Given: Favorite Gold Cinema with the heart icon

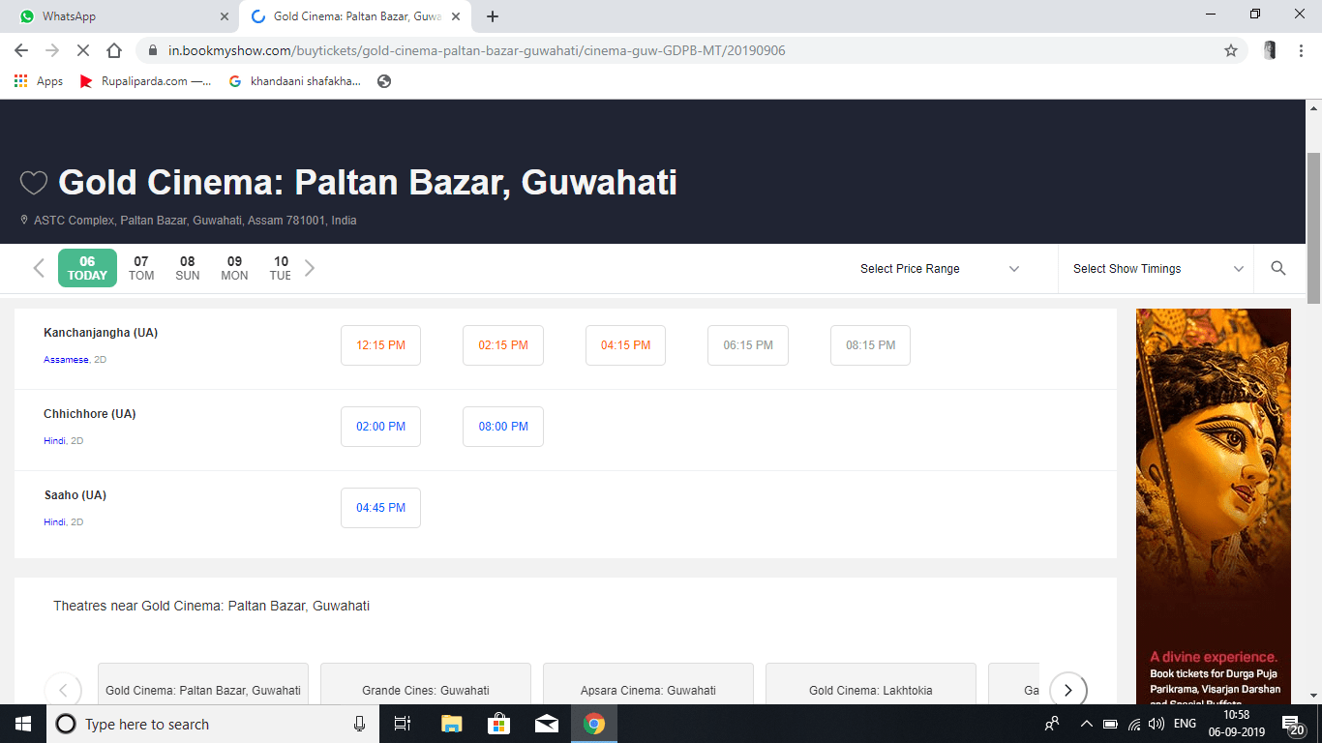Looking at the screenshot, I should (x=34, y=183).
